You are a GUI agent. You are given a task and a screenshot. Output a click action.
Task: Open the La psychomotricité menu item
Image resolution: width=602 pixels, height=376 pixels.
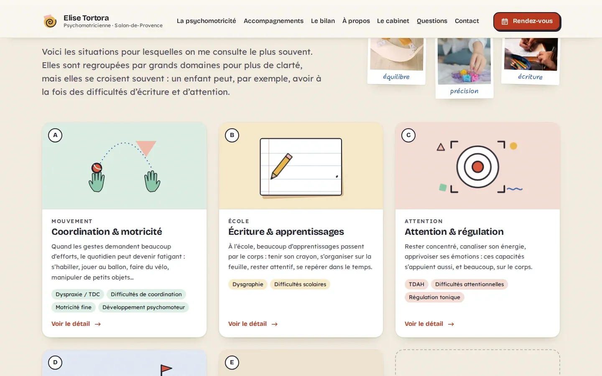point(206,21)
